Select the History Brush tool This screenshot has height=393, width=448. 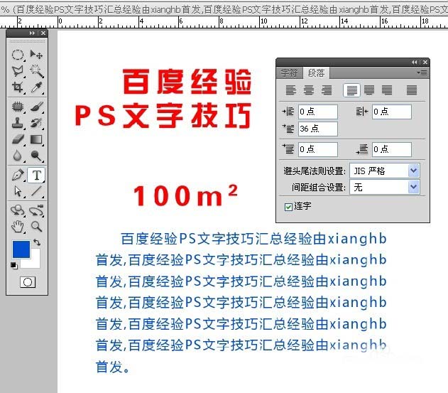click(x=36, y=123)
